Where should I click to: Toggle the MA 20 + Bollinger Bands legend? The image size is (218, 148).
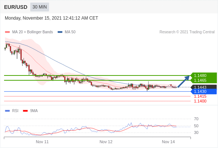(x=29, y=32)
